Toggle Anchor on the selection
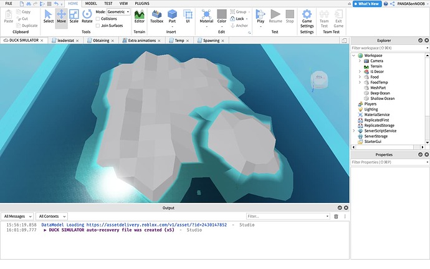Image resolution: width=430 pixels, height=269 pixels. click(239, 26)
